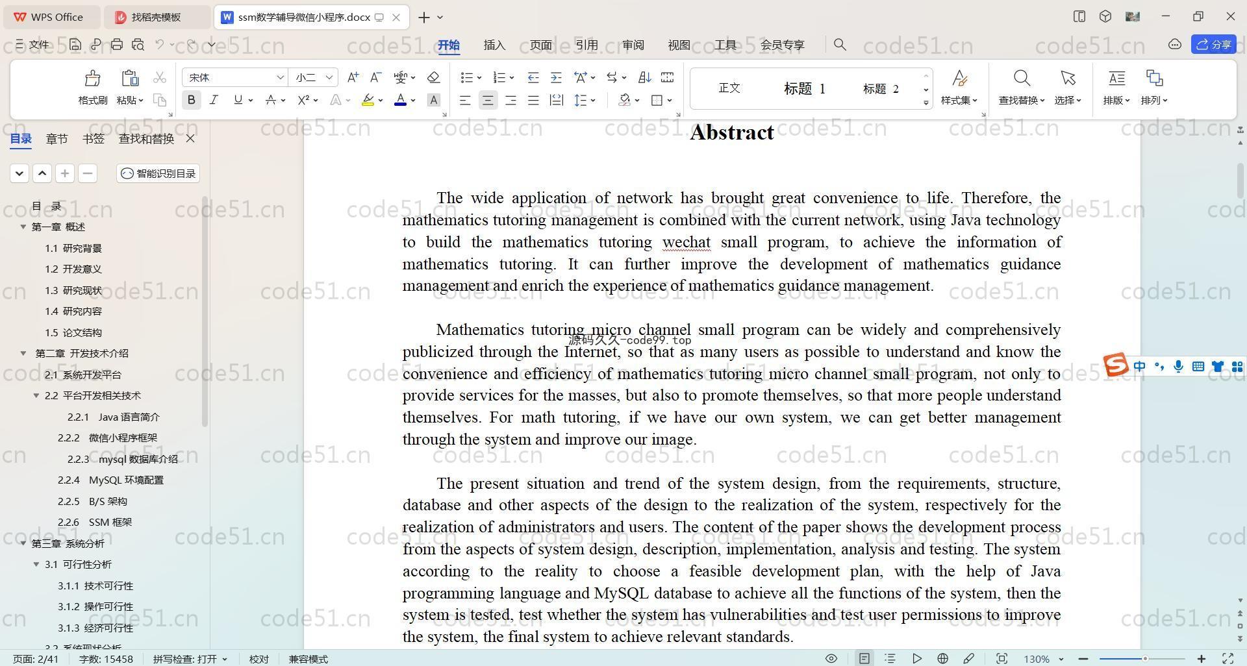The width and height of the screenshot is (1247, 666).
Task: Click the font color red A swatch
Action: pyautogui.click(x=400, y=100)
